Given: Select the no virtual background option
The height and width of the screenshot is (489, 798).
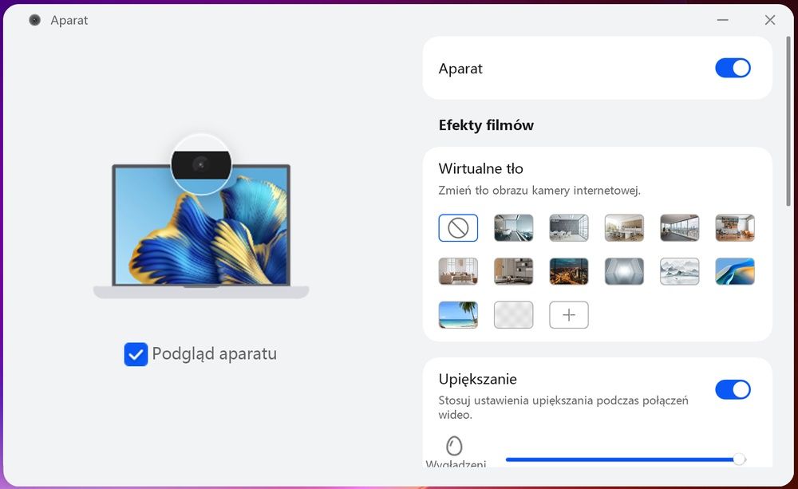Looking at the screenshot, I should (458, 228).
